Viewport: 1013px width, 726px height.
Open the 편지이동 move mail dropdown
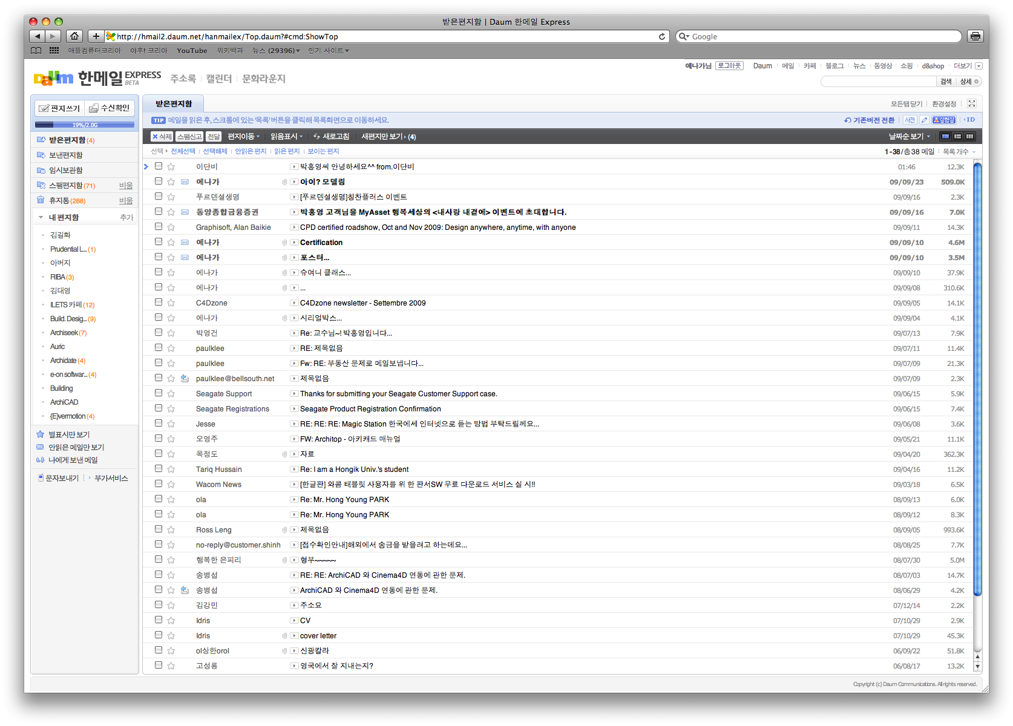coord(243,137)
